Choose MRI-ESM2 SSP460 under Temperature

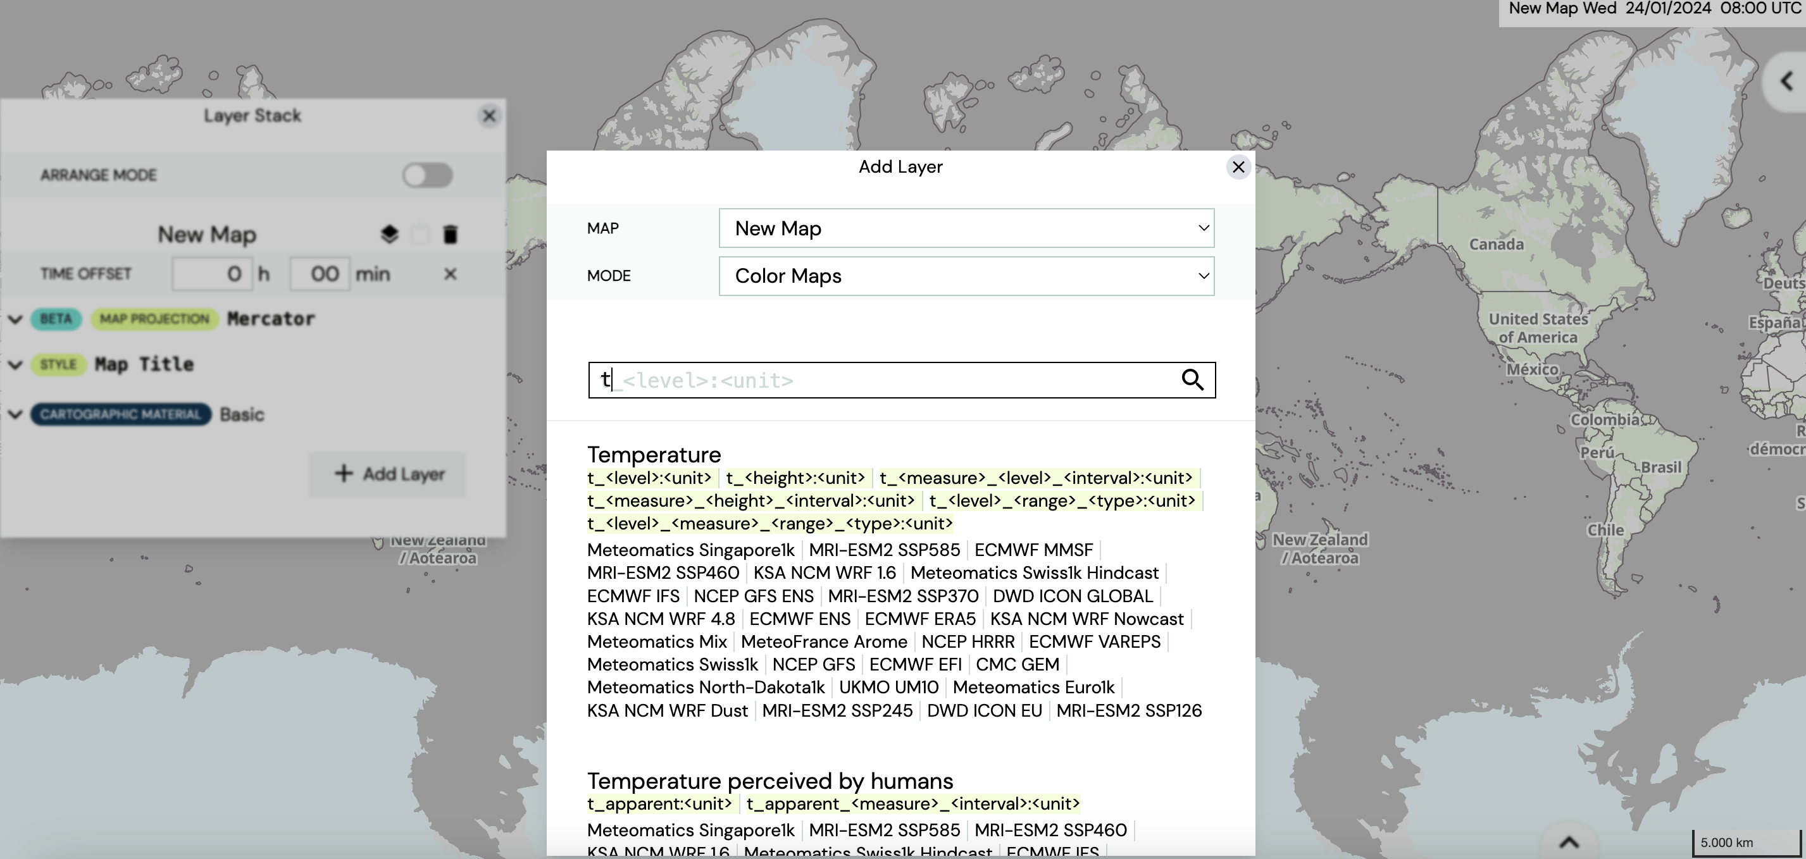click(x=663, y=573)
